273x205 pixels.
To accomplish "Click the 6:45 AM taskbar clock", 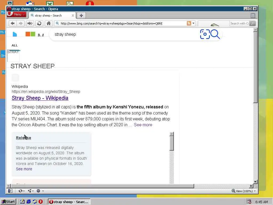I will click(x=262, y=202).
